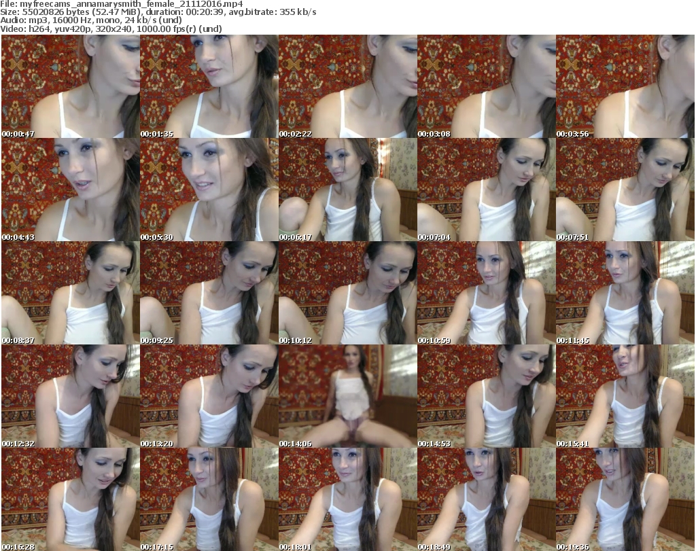
Task: Select the file name line in the header
Action: [x=122, y=4]
